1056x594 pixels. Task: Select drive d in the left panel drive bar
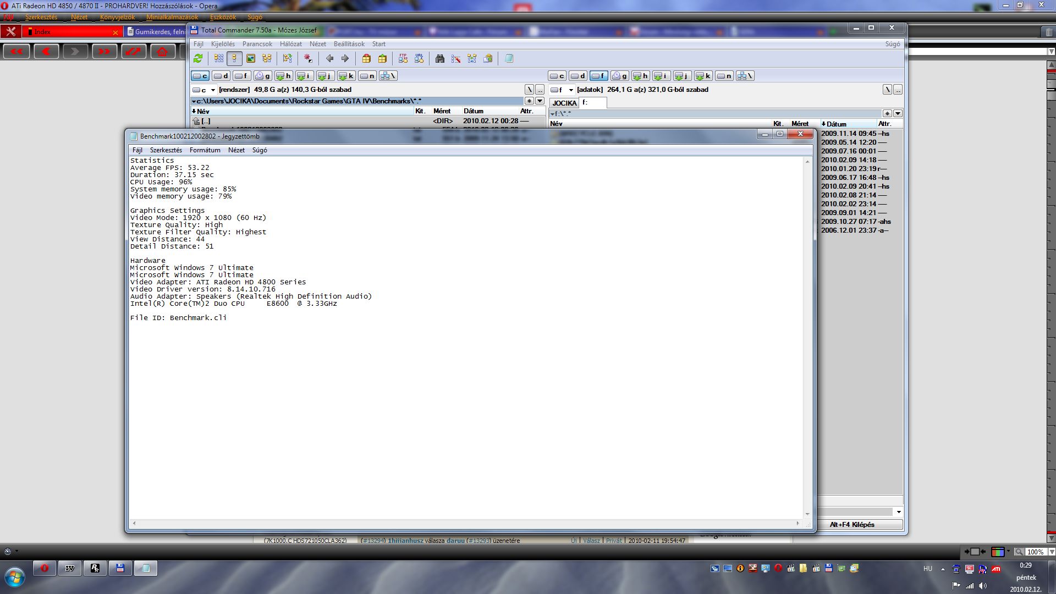coord(221,76)
